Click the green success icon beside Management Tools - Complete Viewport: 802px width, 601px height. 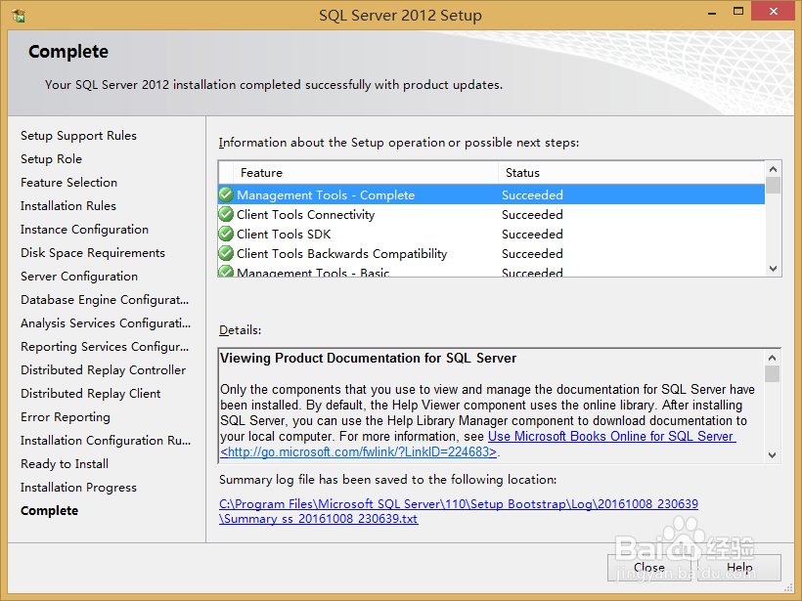[225, 194]
